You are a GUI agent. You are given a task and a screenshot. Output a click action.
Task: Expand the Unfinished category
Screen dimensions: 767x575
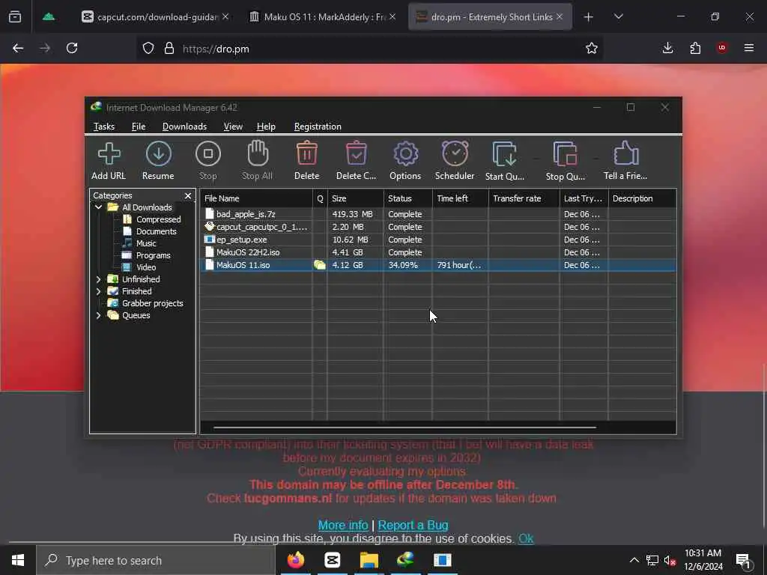[98, 279]
